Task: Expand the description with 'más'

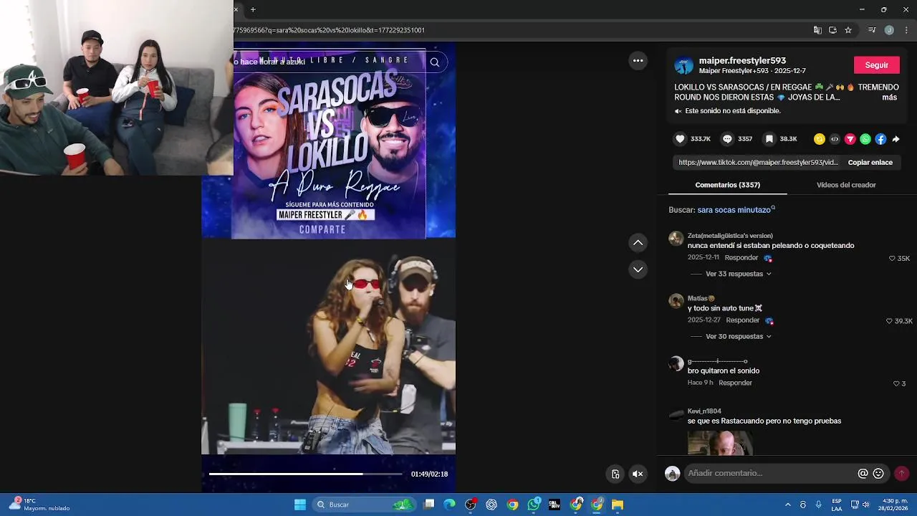Action: pos(889,97)
